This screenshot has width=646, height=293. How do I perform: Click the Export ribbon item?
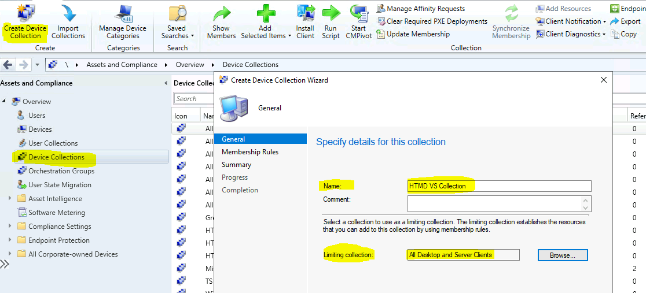(x=625, y=21)
